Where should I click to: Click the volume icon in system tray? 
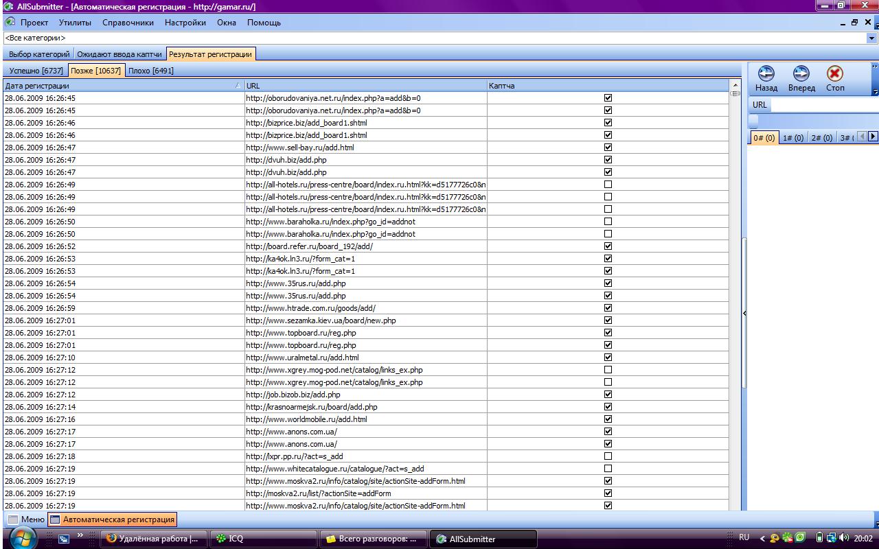(x=843, y=538)
